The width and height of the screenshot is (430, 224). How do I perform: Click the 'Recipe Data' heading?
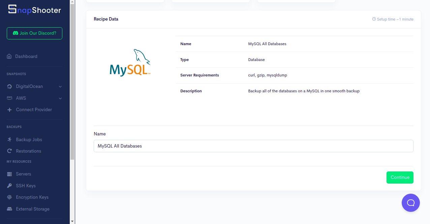click(106, 19)
